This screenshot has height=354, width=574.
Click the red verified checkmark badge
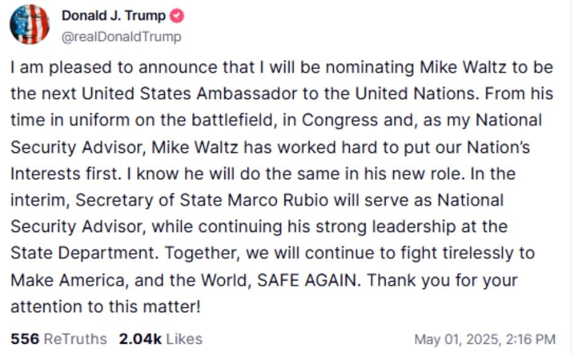click(x=177, y=16)
